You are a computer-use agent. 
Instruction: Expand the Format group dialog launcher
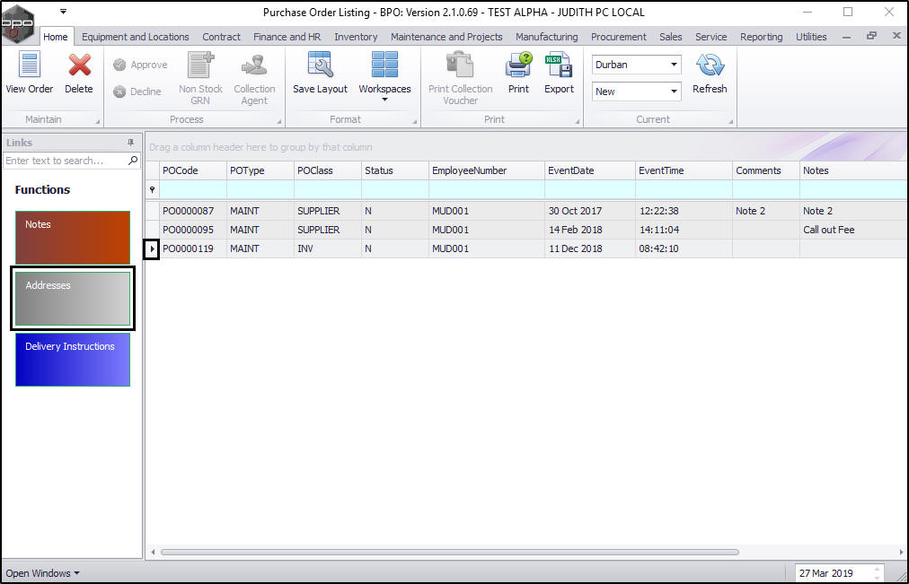click(x=414, y=121)
